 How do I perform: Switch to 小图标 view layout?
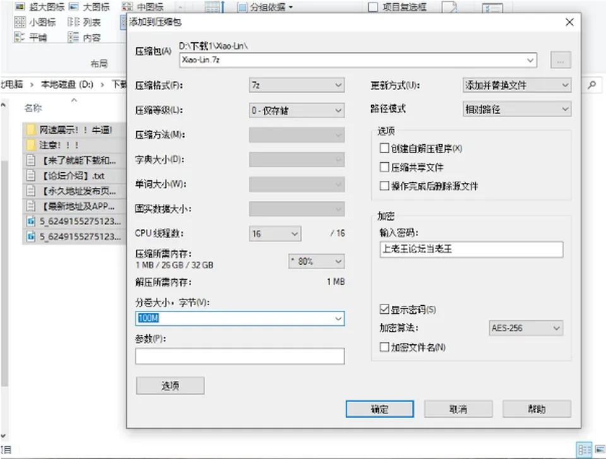click(20, 22)
